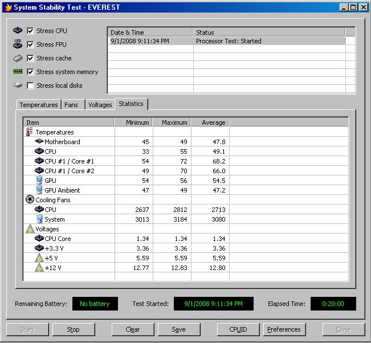Uncheck the Stress FPU checkbox

[30, 44]
